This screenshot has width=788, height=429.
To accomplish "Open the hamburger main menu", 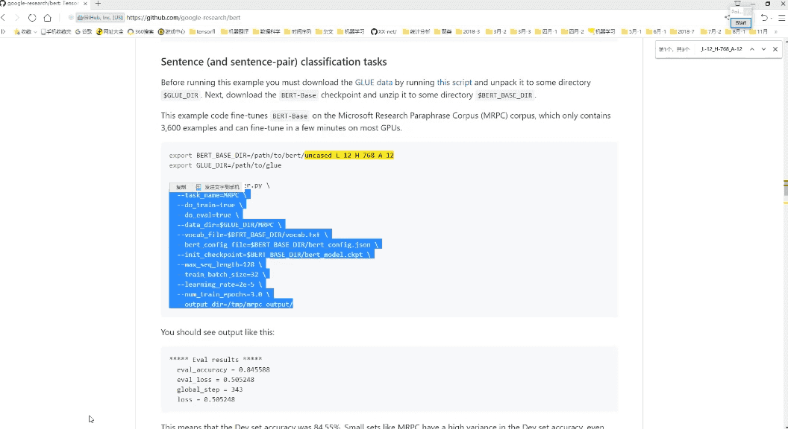I will pos(781,17).
